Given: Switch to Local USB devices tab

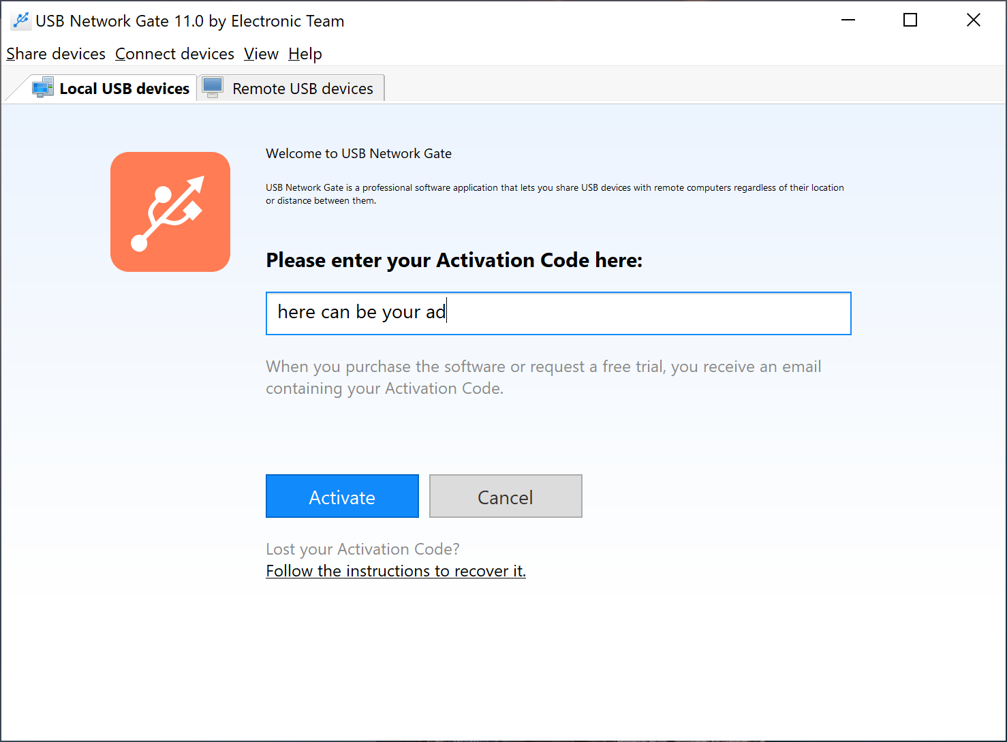Looking at the screenshot, I should coord(110,89).
